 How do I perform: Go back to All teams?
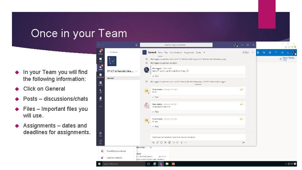pyautogui.click(x=113, y=52)
